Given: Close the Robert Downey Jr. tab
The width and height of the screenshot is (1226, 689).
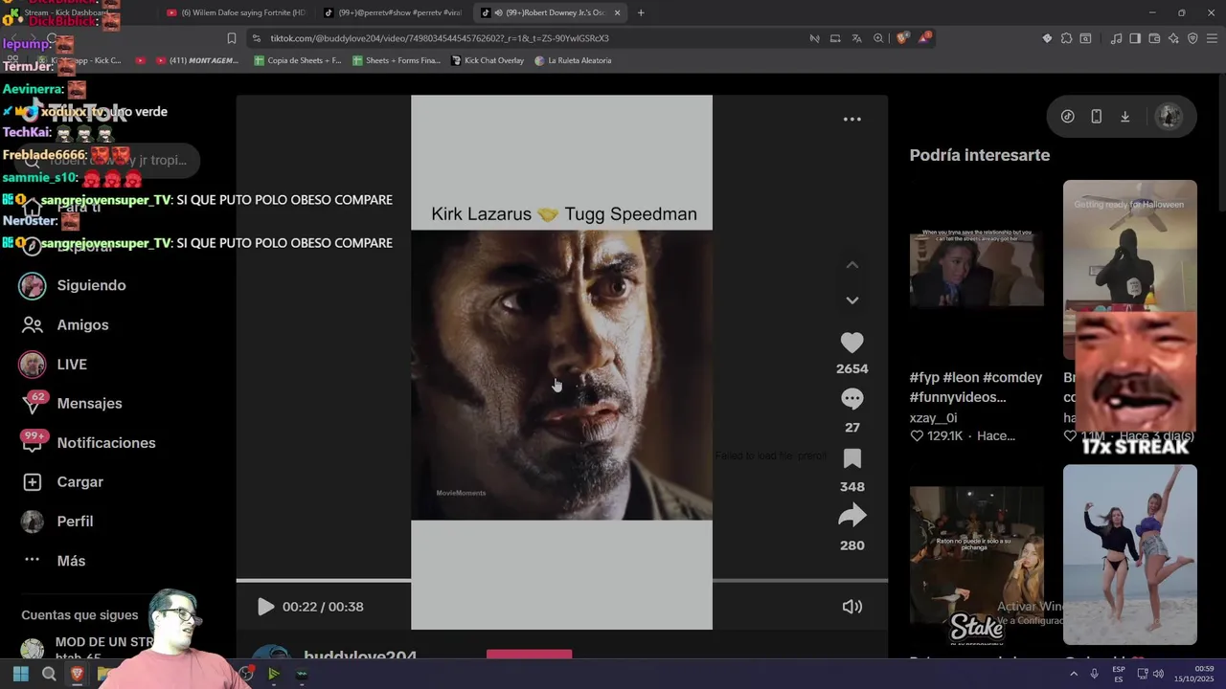Looking at the screenshot, I should click(x=617, y=12).
